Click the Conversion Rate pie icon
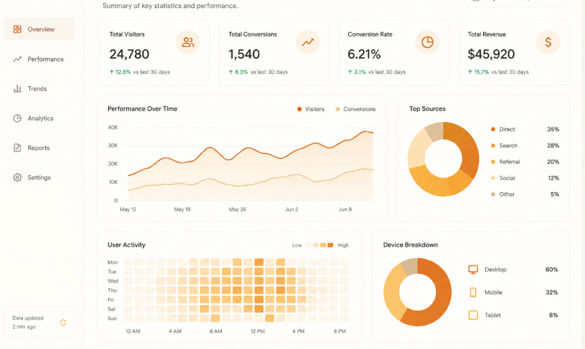This screenshot has width=585, height=349. click(427, 42)
